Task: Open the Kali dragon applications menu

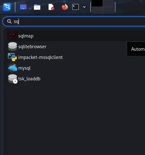Action: pos(7,7)
